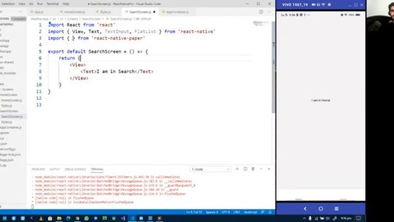Click the editor vertical scrollbar
Viewport: 394px width, 222px height.
pos(273,67)
